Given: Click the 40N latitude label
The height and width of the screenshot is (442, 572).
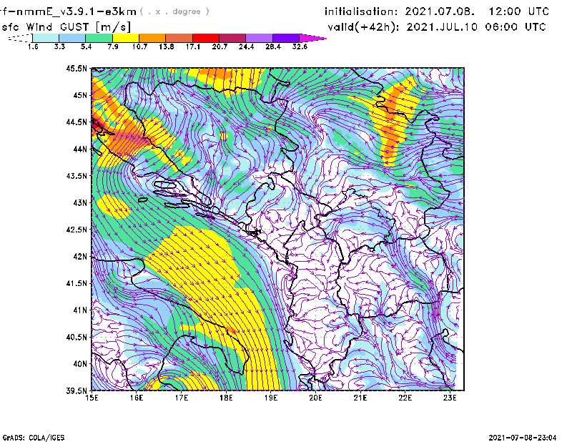Looking at the screenshot, I should click(x=80, y=363).
